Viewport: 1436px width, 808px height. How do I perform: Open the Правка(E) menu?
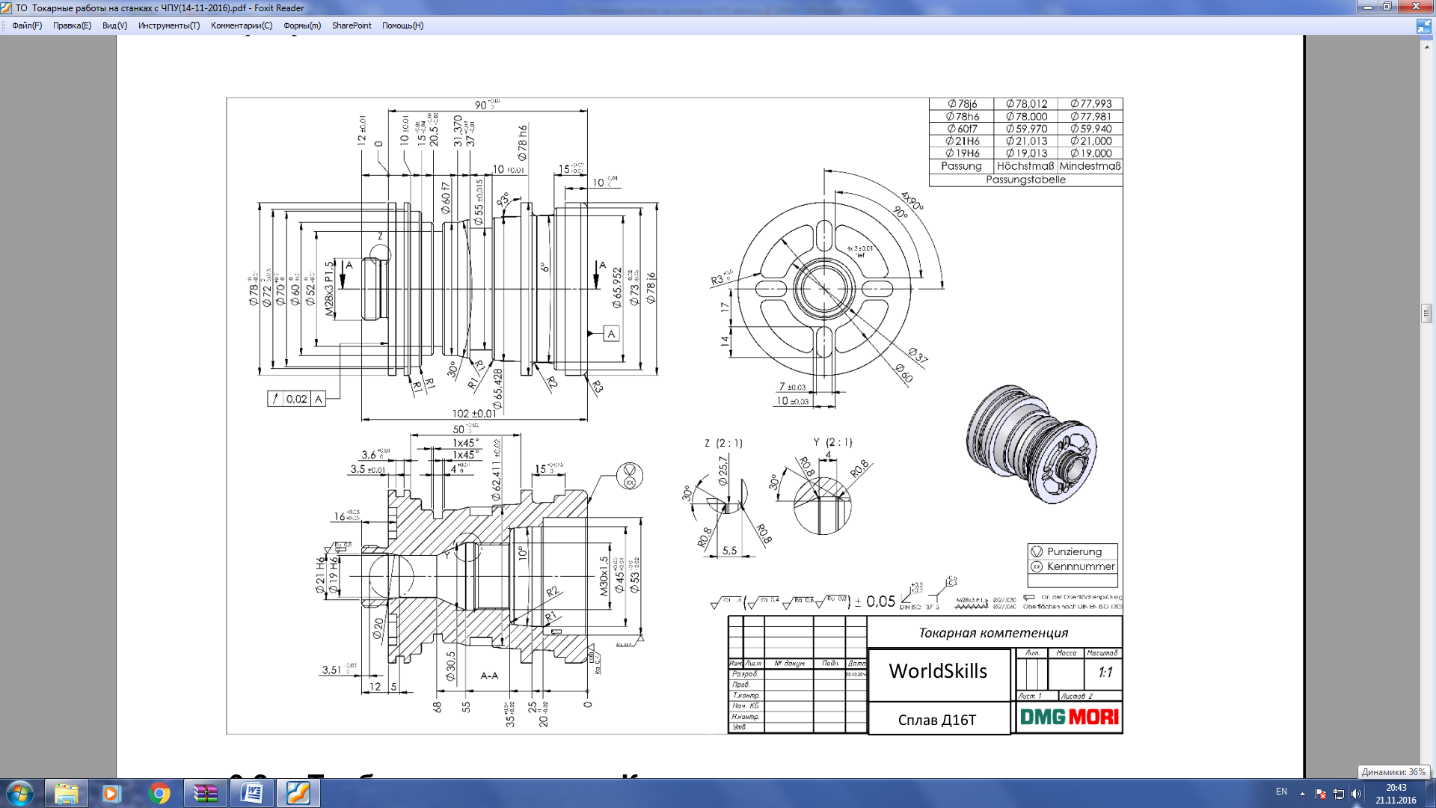tap(72, 25)
